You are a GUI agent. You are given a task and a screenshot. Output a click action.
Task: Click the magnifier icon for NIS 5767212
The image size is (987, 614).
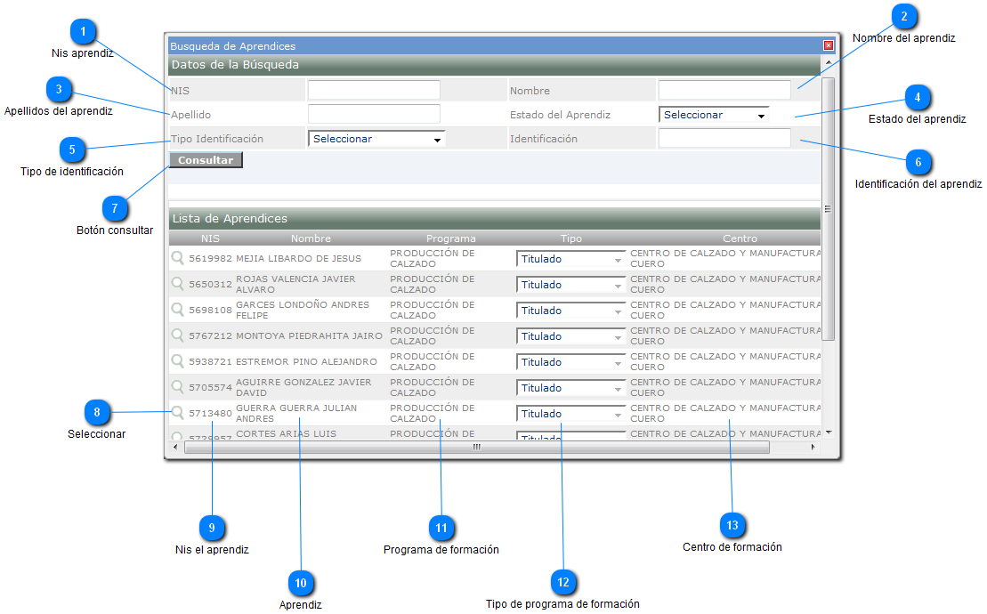pyautogui.click(x=177, y=335)
